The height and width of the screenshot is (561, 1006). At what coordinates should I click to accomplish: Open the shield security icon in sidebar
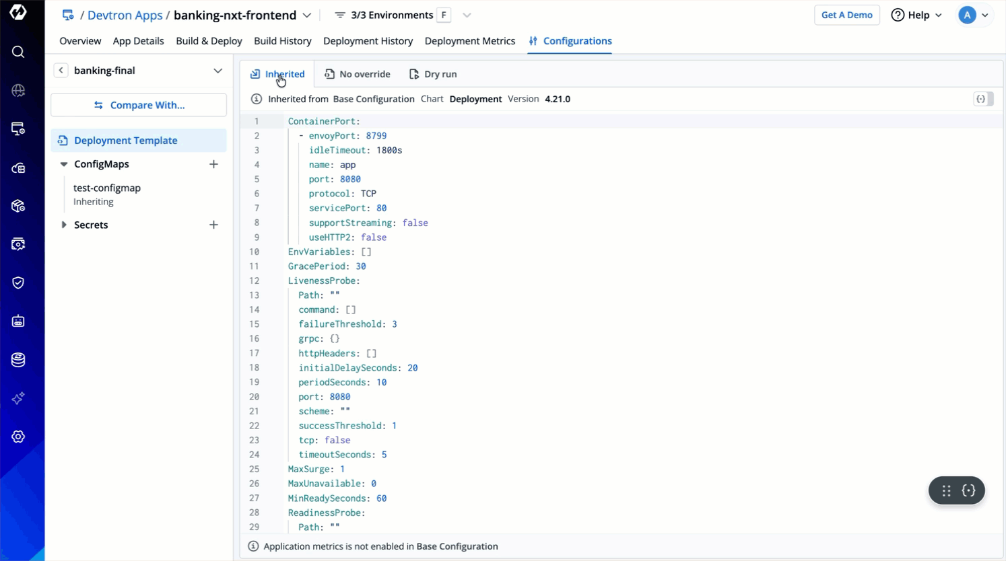tap(18, 283)
